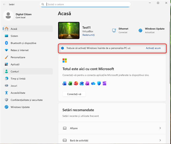Click the Sistem monitor icon
Viewport: 171px width, 144px height.
(x=6, y=36)
